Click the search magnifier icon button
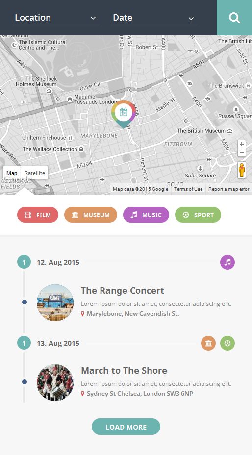252x455 pixels. coord(234,18)
